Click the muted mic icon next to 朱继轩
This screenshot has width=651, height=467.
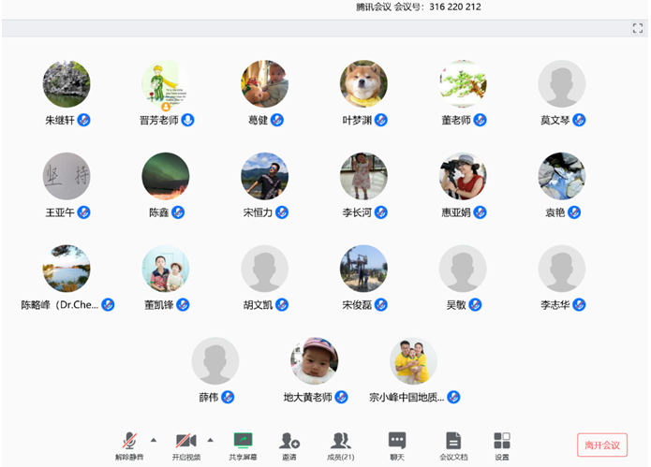pyautogui.click(x=84, y=121)
